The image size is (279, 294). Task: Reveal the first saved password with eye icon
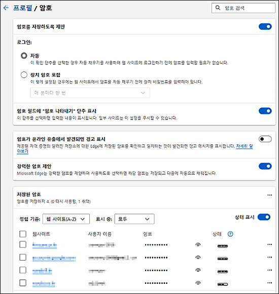(x=198, y=244)
